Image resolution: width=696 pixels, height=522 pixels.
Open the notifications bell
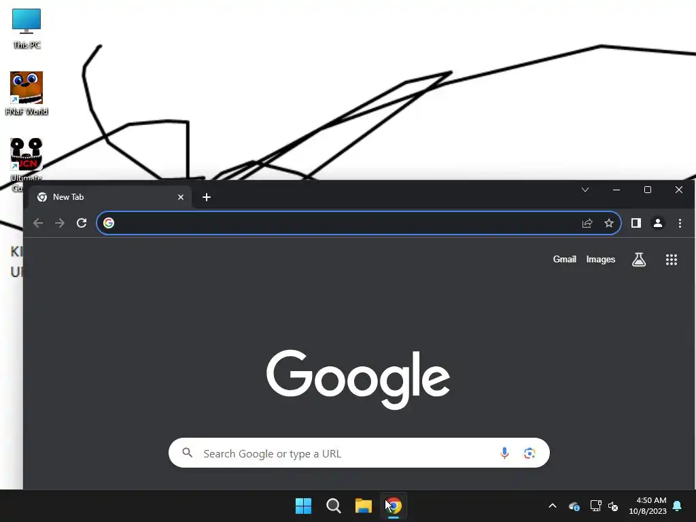[678, 506]
